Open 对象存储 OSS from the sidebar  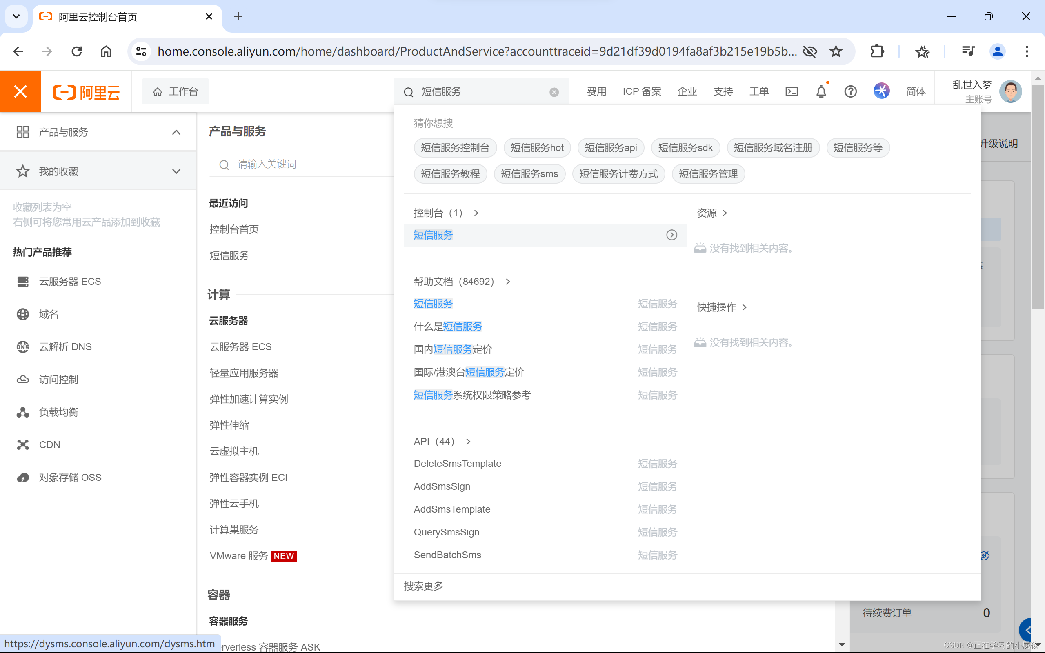pyautogui.click(x=69, y=477)
